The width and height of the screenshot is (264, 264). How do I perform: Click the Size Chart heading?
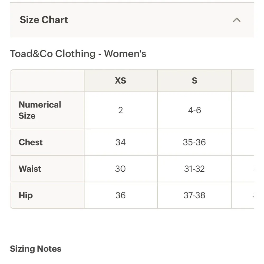pos(44,20)
